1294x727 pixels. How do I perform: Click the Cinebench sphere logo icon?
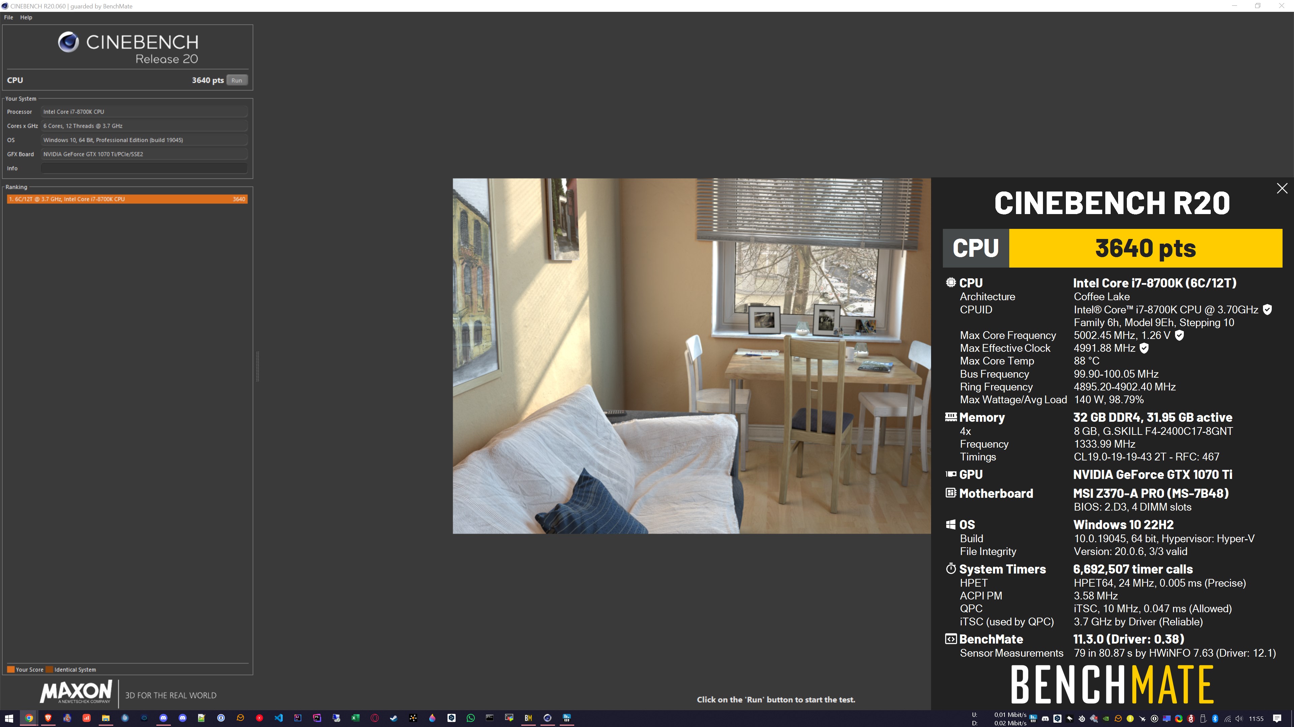pos(68,42)
